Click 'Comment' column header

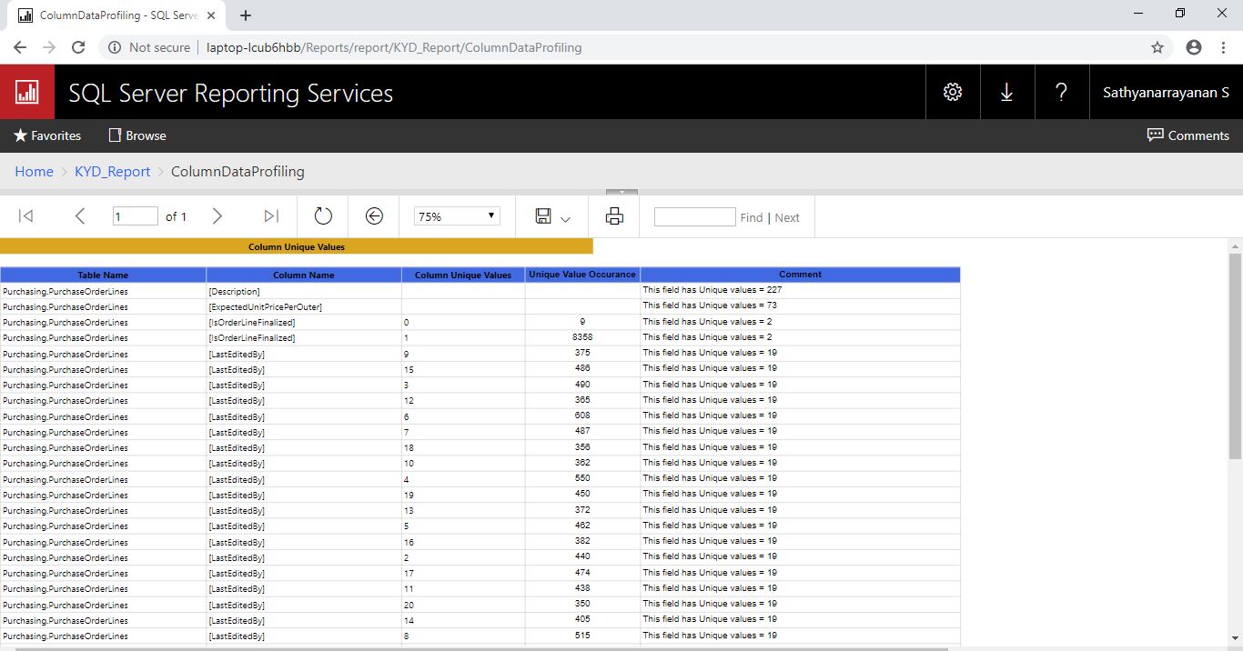[800, 275]
